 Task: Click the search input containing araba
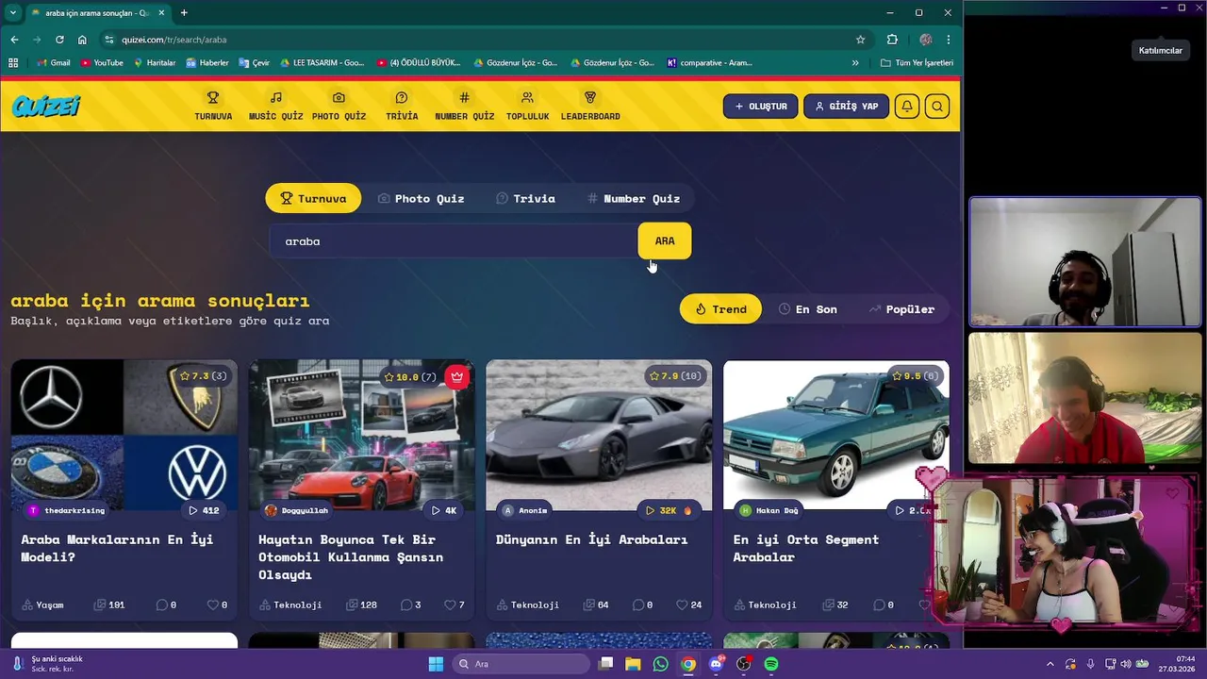tap(454, 241)
